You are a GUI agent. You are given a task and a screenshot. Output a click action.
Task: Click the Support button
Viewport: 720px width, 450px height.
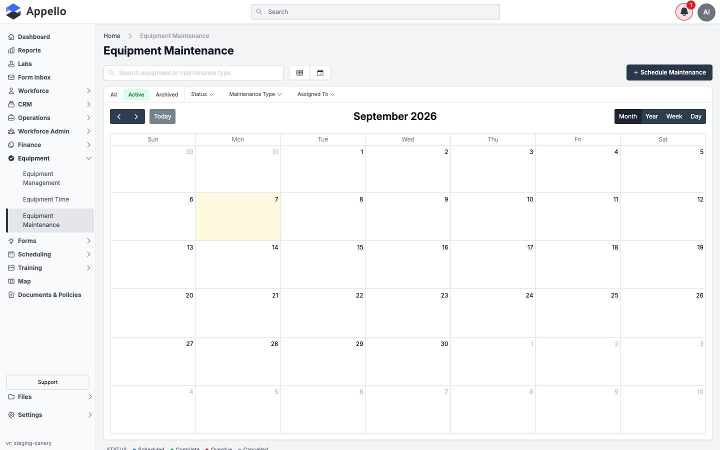point(48,382)
